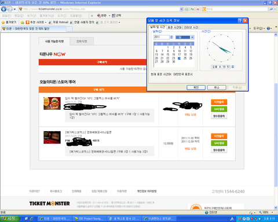
Task: Switch to the 전체 티켓 tab
Action: point(82,41)
